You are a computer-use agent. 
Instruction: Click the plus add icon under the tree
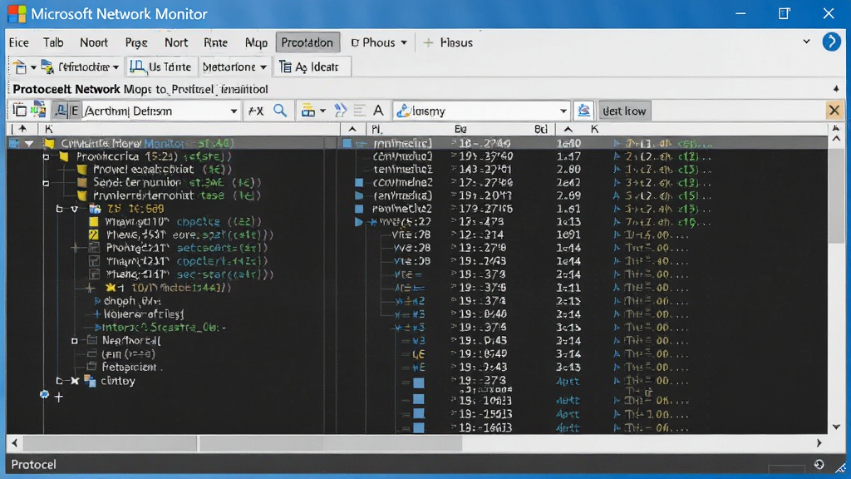[59, 397]
